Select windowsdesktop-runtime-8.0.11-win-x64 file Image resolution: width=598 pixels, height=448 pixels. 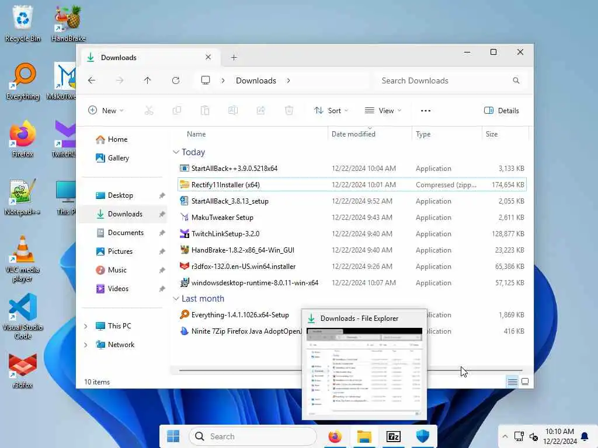pyautogui.click(x=352, y=283)
